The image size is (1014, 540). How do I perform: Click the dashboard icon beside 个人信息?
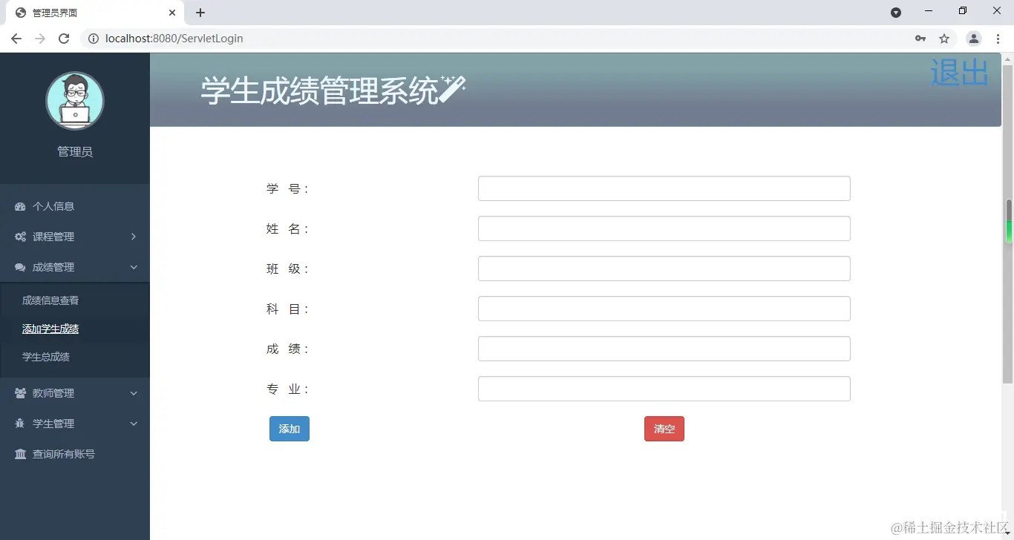tap(20, 206)
